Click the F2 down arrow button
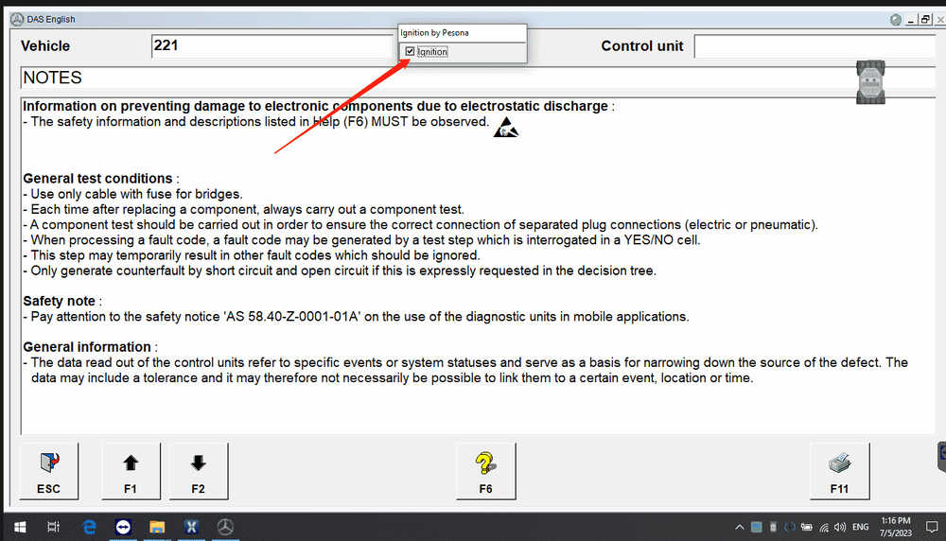The image size is (946, 541). (199, 471)
